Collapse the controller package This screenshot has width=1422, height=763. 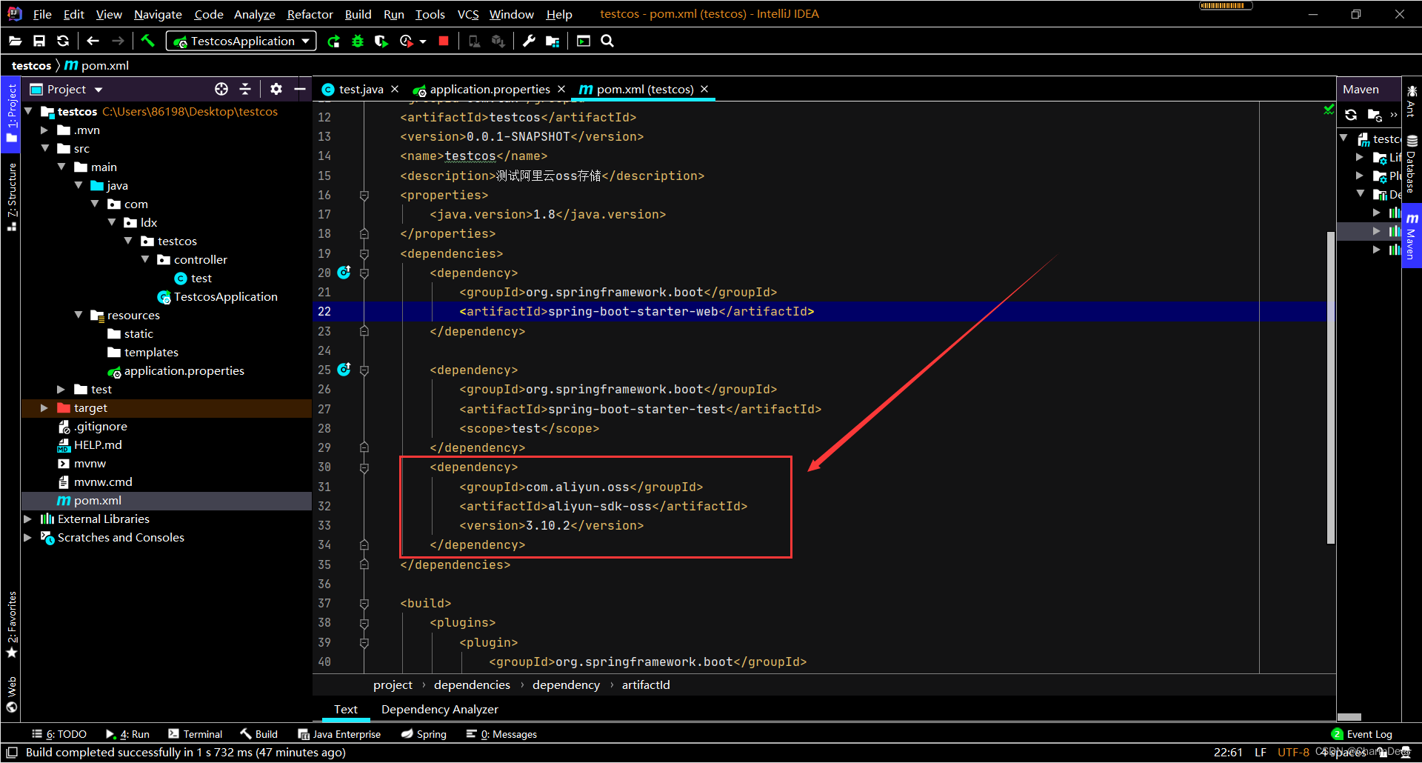(x=145, y=260)
